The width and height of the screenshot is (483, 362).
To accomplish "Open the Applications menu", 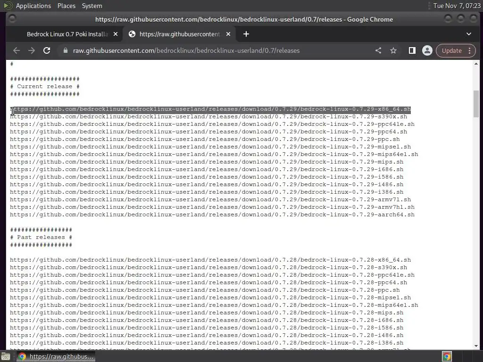I will pyautogui.click(x=33, y=6).
